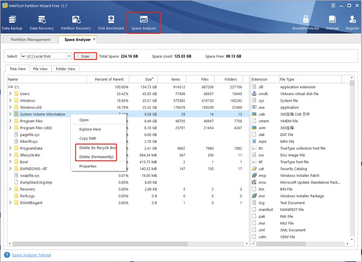
Task: Select the MANIFEST File type row
Action: coord(300,209)
